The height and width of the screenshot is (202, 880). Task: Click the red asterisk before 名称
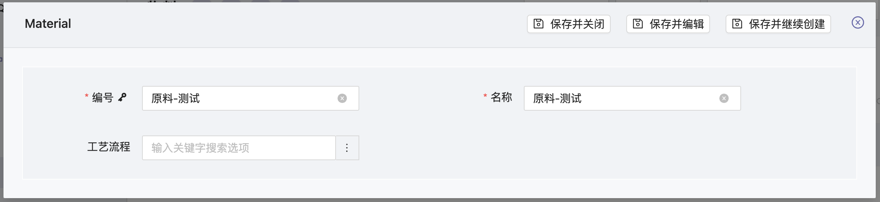point(485,96)
